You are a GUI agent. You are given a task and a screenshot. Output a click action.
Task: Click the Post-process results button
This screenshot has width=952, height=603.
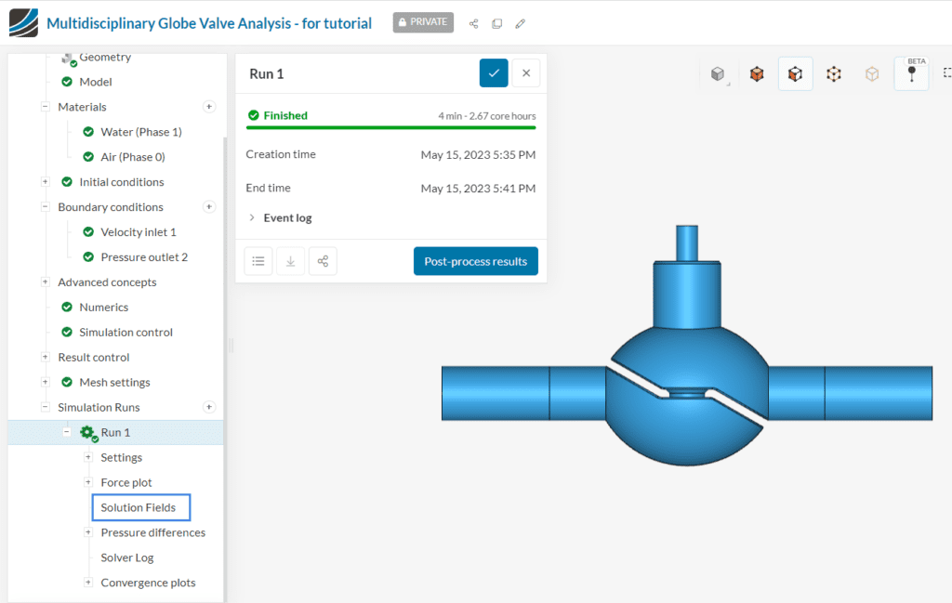(475, 261)
